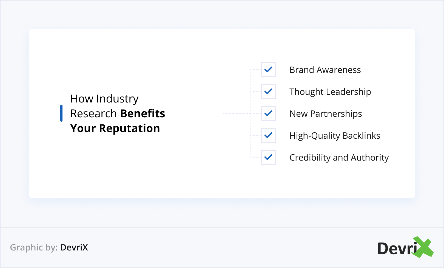Toggle the Brand Awareness checkbox
Screen dimensions: 444x268
268,70
